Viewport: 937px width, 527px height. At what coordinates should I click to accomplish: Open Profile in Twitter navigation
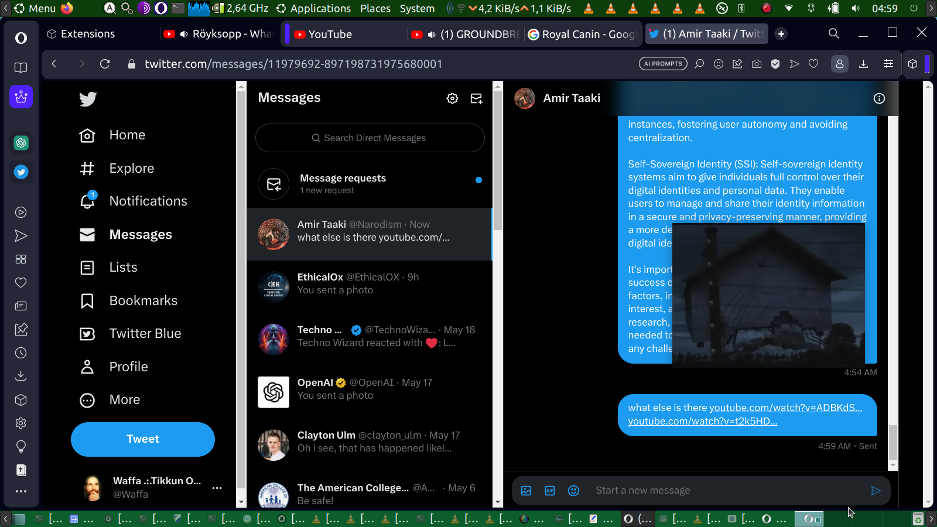(x=114, y=367)
